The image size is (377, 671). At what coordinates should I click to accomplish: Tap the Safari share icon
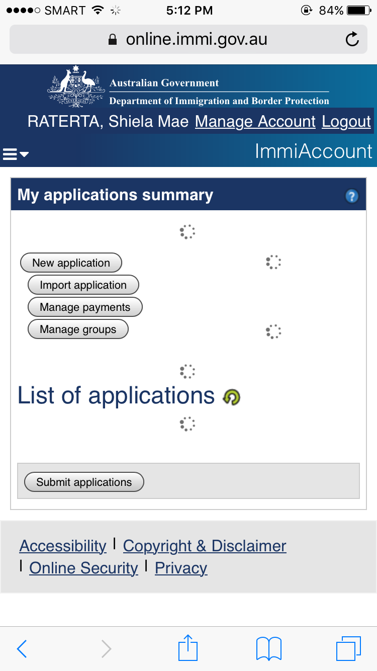pos(188,648)
